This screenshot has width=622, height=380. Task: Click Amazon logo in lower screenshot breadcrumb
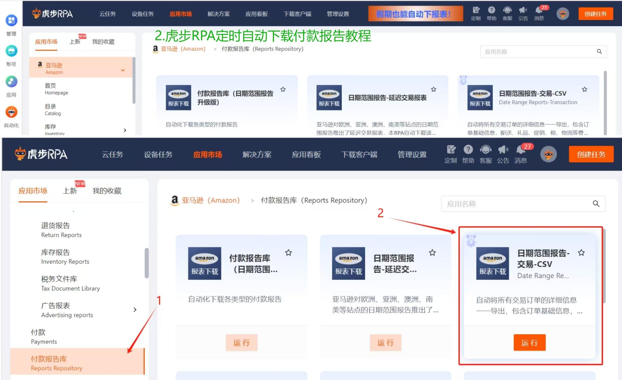tap(174, 200)
